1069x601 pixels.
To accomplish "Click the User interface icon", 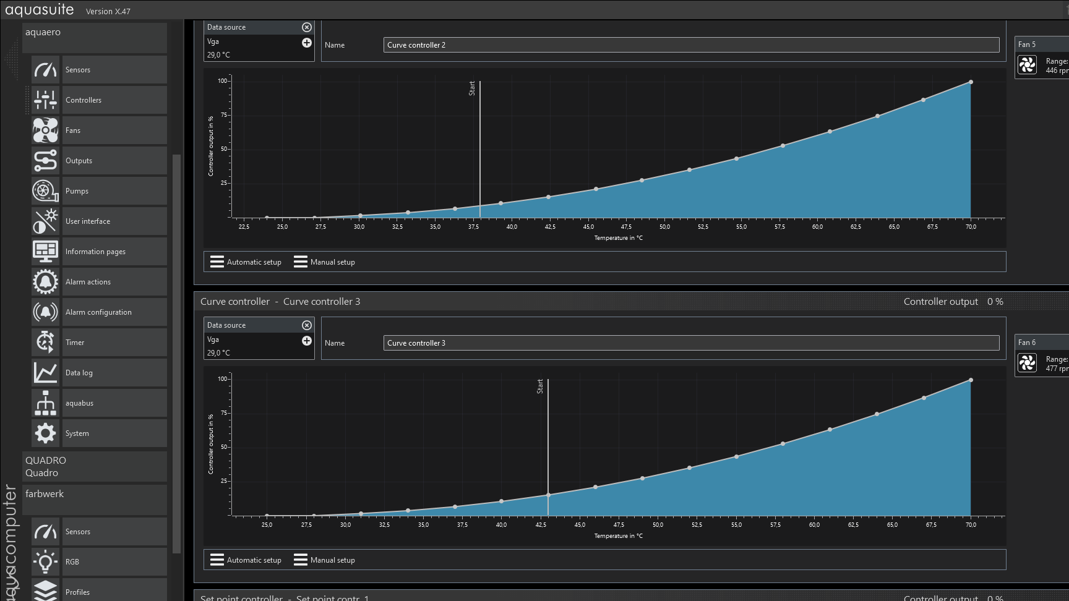I will [x=46, y=221].
